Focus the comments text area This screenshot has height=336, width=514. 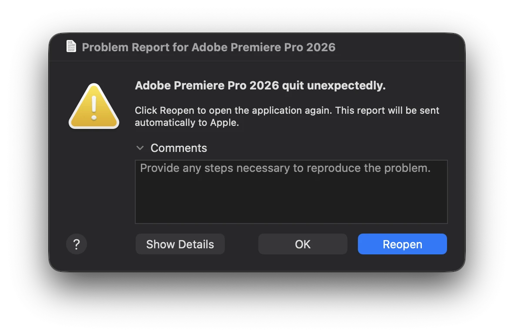(x=291, y=192)
